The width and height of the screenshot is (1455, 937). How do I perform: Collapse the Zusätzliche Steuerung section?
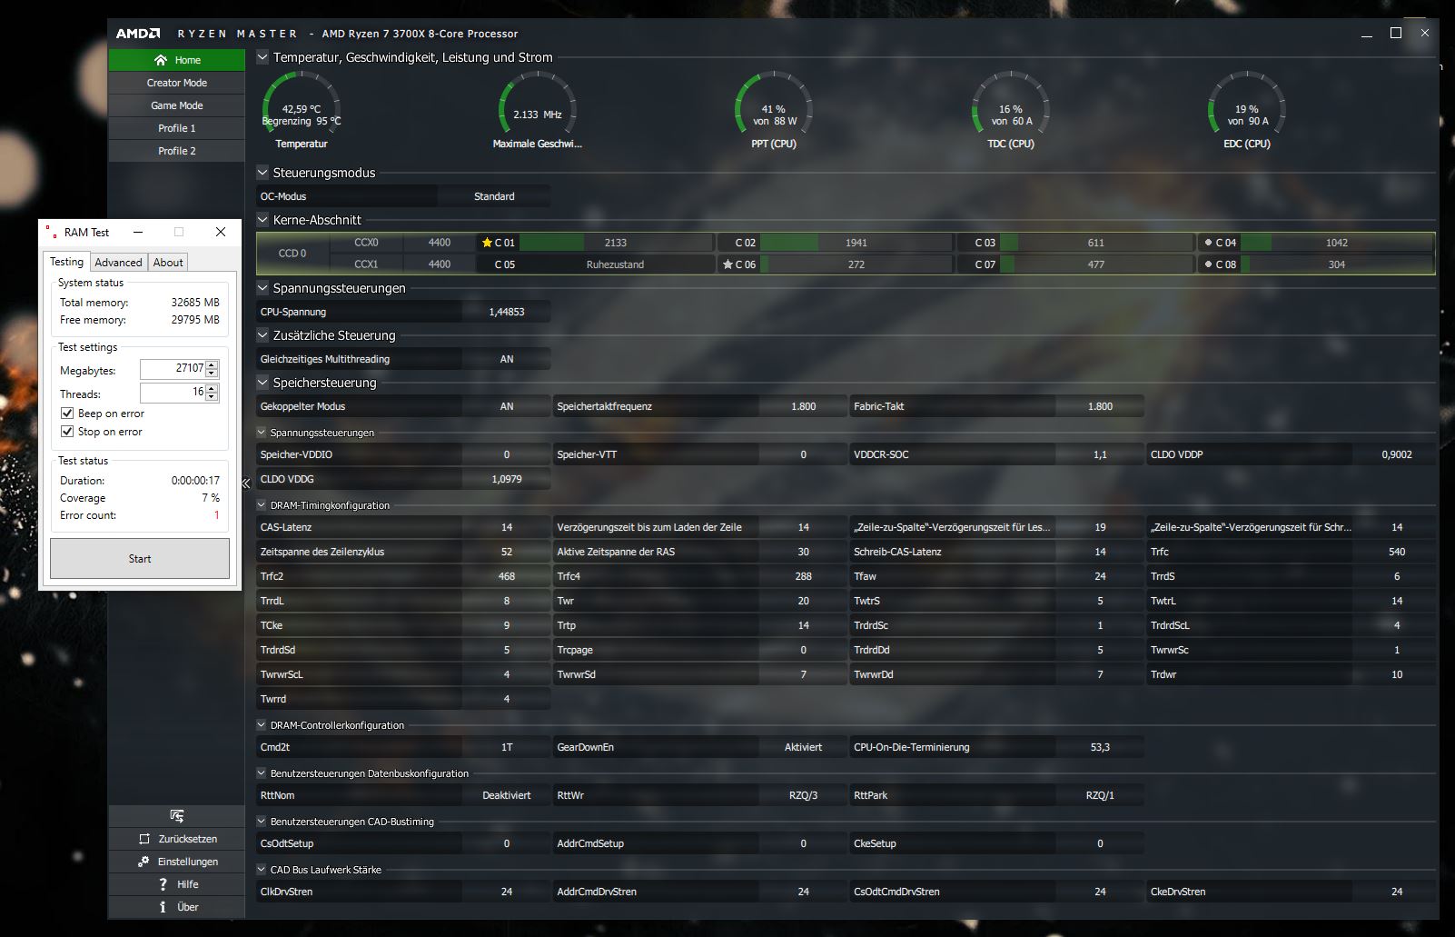pos(262,335)
